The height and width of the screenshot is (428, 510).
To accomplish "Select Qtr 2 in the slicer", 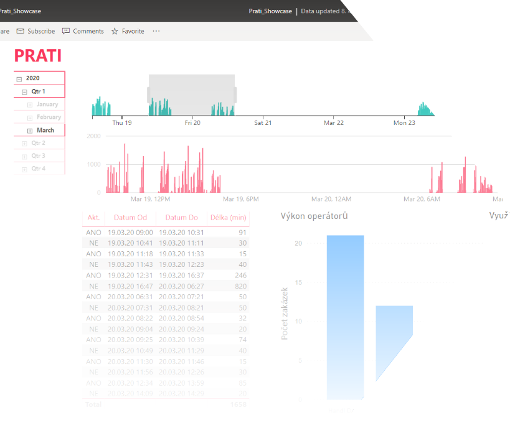I will coord(38,143).
